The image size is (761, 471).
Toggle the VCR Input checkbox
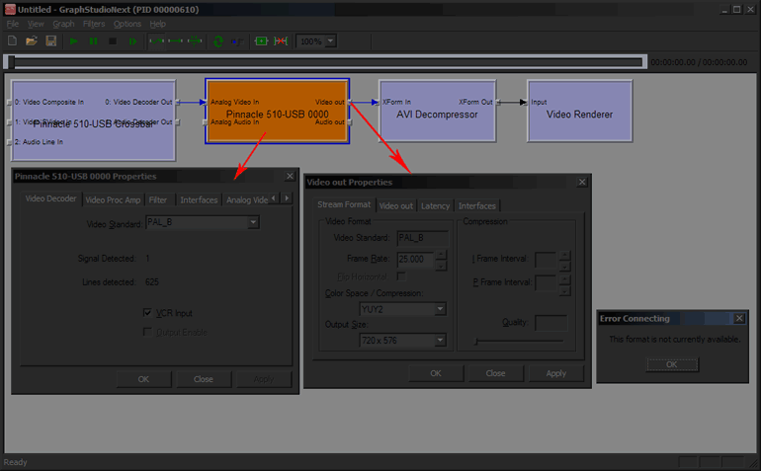147,313
